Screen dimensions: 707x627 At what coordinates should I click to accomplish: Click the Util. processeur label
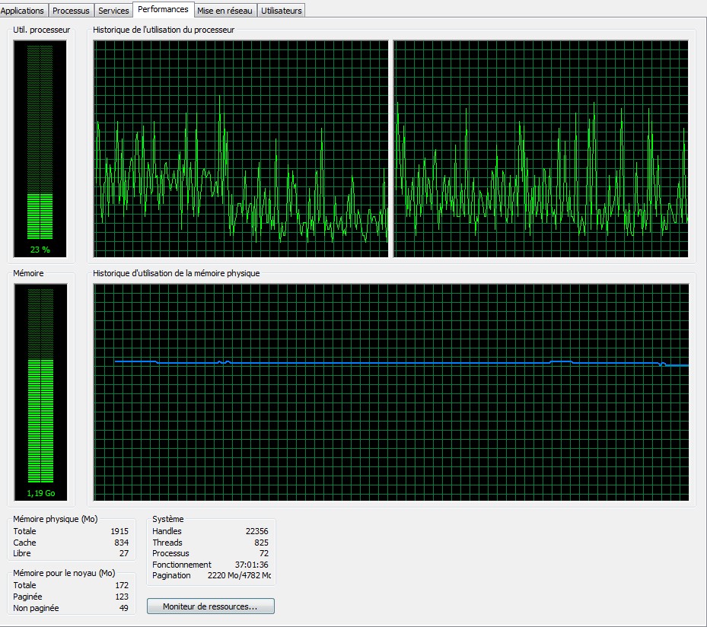point(42,30)
